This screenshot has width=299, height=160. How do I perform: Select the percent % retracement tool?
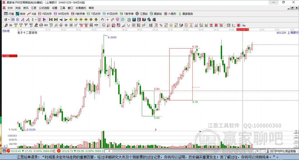161,25
